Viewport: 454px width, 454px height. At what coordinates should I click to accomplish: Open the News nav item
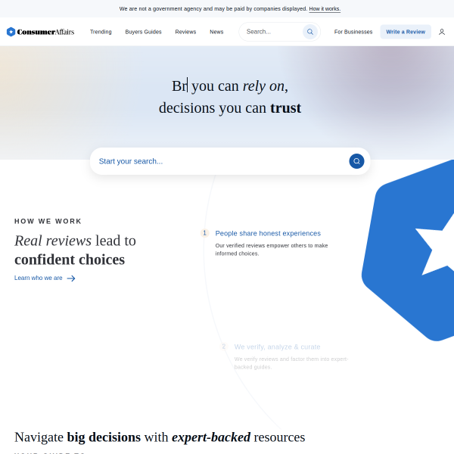coord(216,32)
